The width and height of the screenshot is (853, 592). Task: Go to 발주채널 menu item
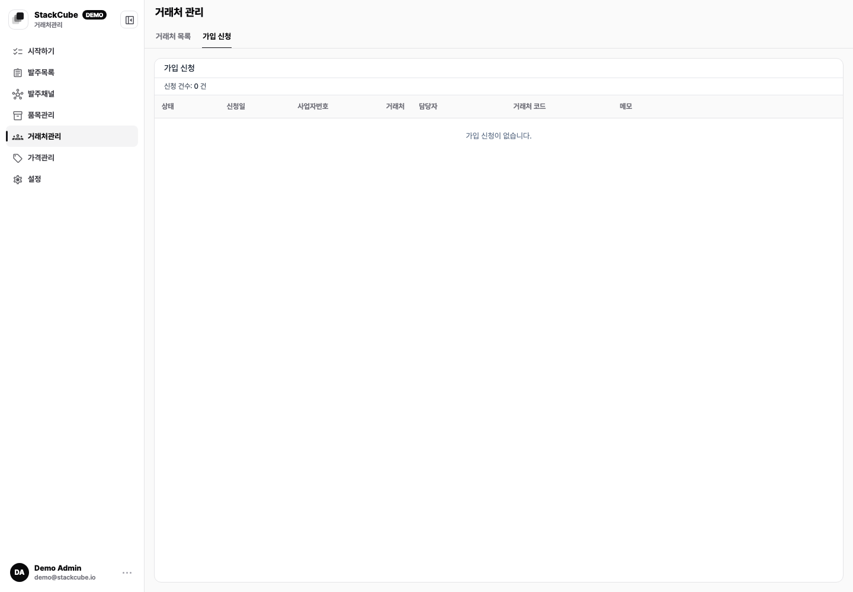(x=72, y=94)
